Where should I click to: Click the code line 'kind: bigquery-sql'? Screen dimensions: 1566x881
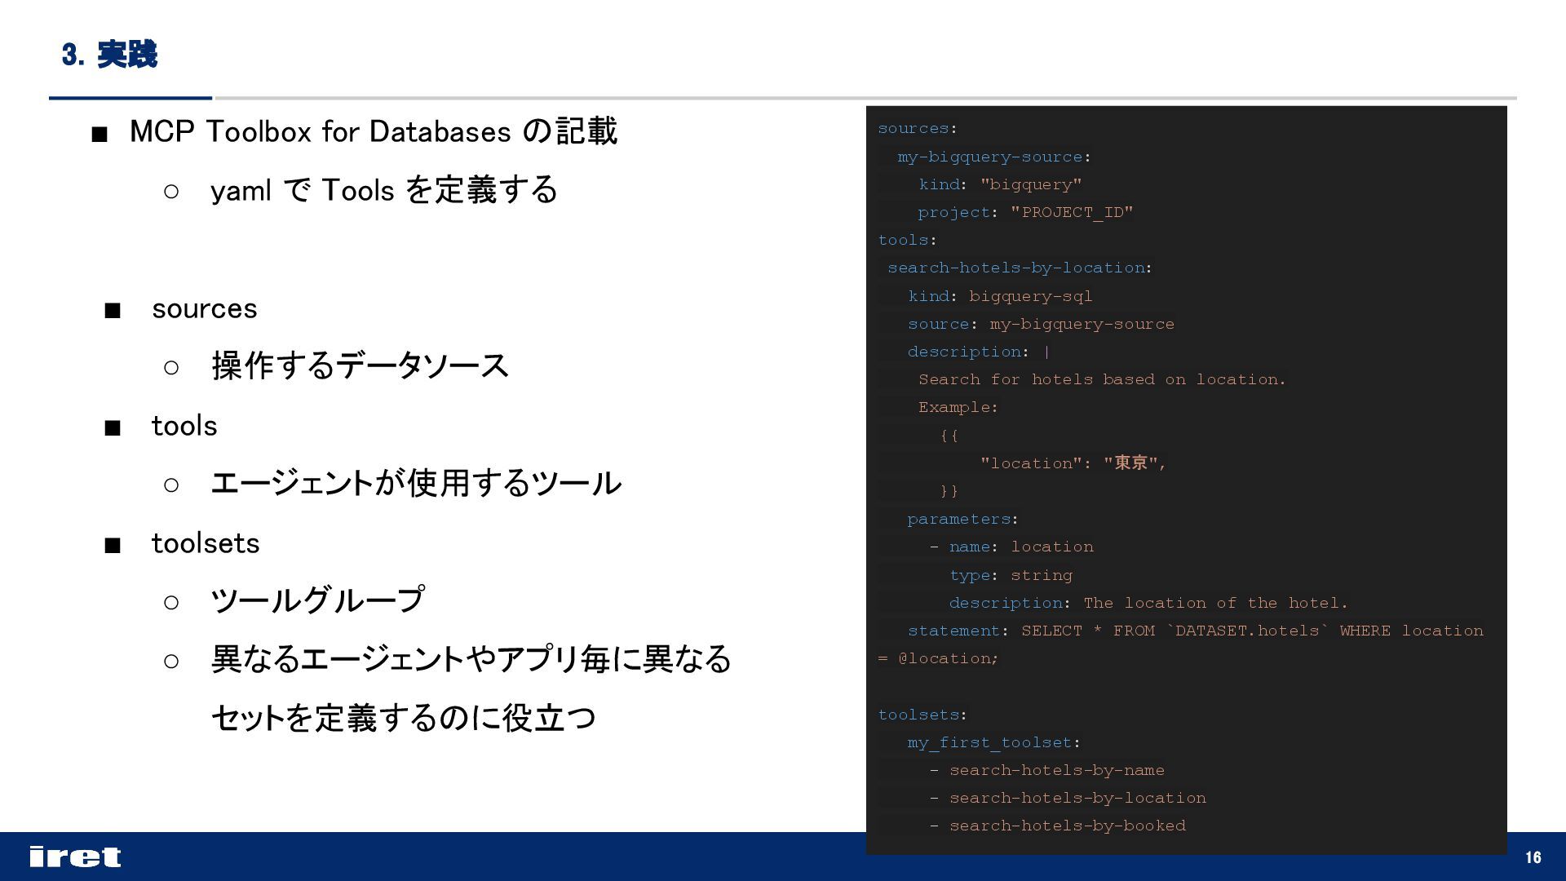pos(1000,296)
